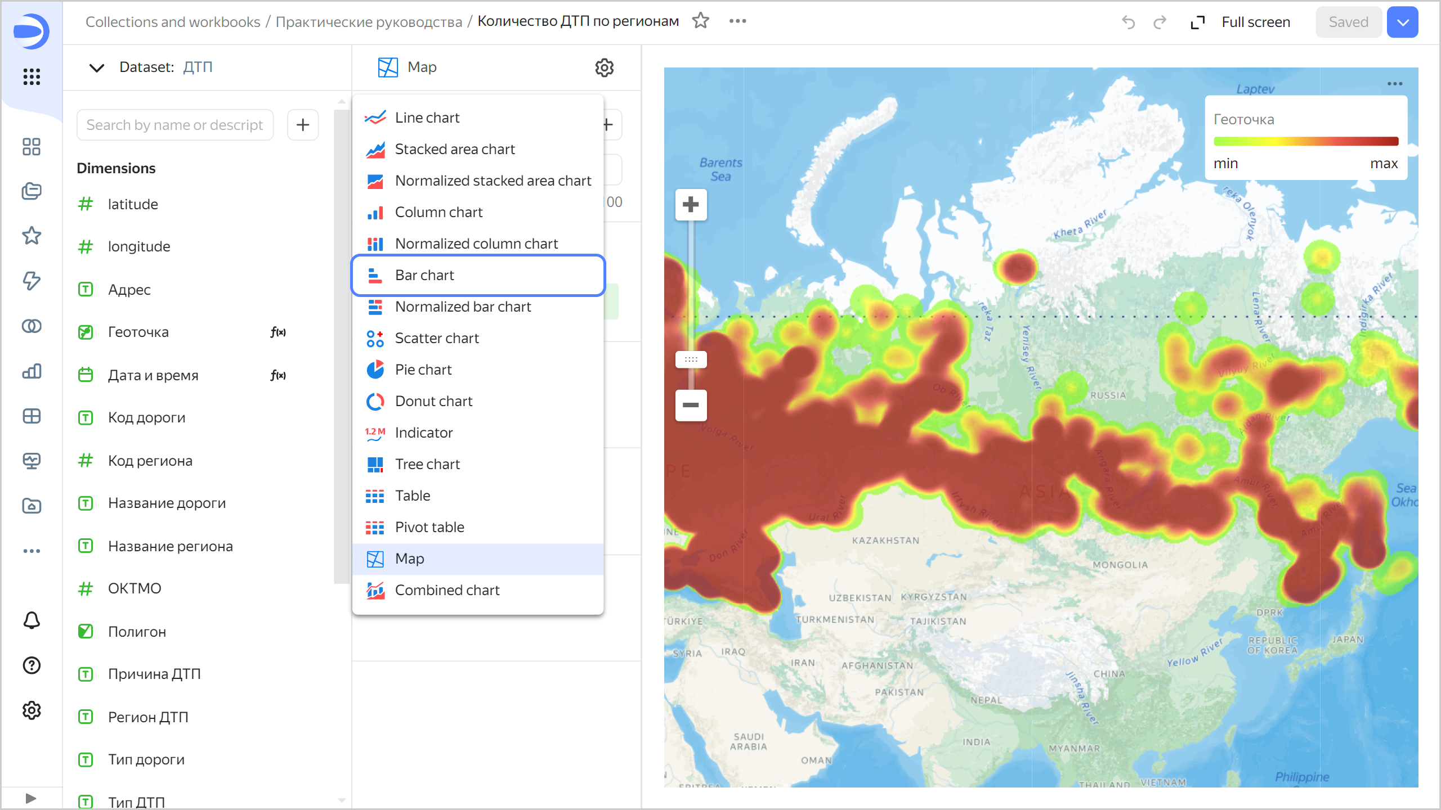Choose Pivot table from the chart type list
The image size is (1441, 810).
click(x=429, y=527)
